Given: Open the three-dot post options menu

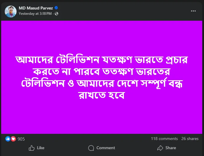Looking at the screenshot, I should pyautogui.click(x=193, y=11).
